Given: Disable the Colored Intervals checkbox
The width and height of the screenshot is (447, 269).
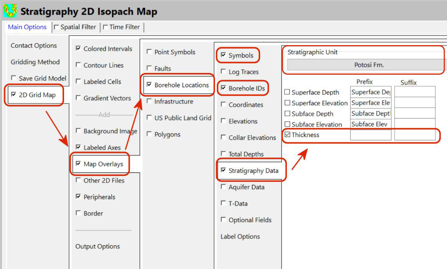Looking at the screenshot, I should click(x=78, y=49).
